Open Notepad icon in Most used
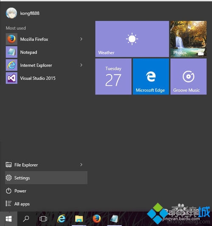Image resolution: width=212 pixels, height=226 pixels. click(x=11, y=52)
